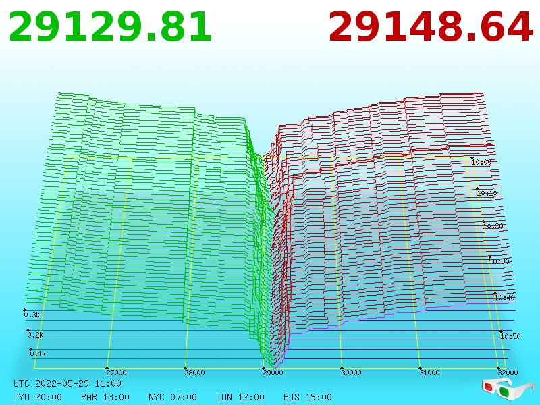Click the TYO 20:00 clock

[x=38, y=397]
